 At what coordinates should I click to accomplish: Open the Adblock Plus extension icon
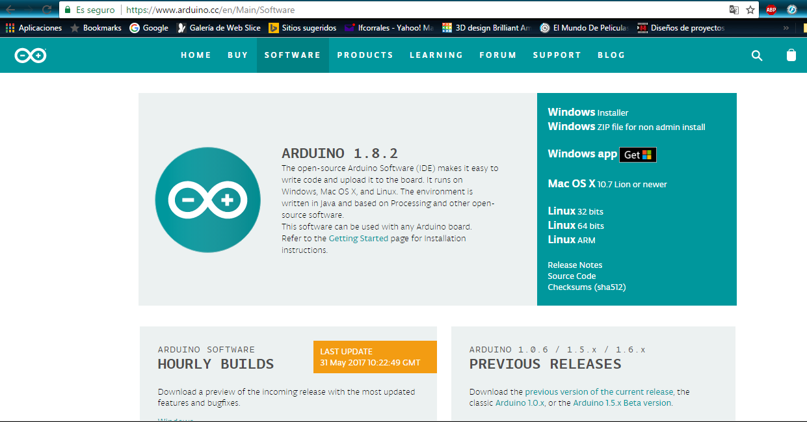pos(771,10)
